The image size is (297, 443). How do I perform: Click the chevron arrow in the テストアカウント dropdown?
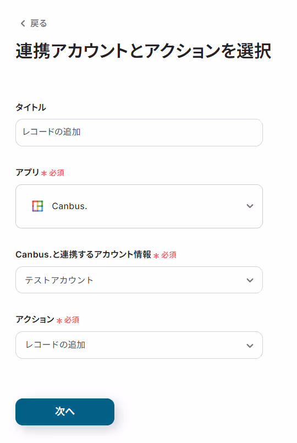pos(250,280)
